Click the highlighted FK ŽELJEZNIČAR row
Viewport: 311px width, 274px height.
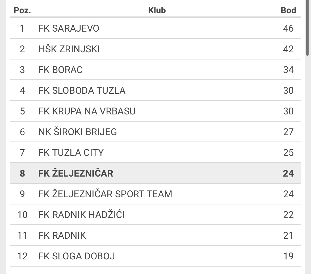(x=155, y=173)
